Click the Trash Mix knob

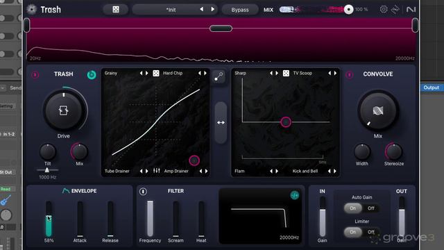pyautogui.click(x=80, y=152)
